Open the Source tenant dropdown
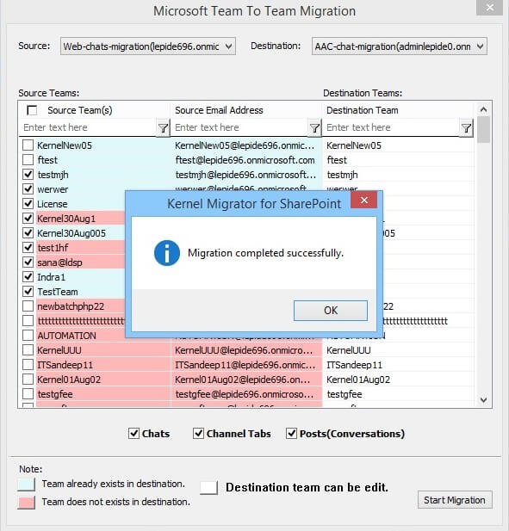509x531 pixels. tap(148, 46)
